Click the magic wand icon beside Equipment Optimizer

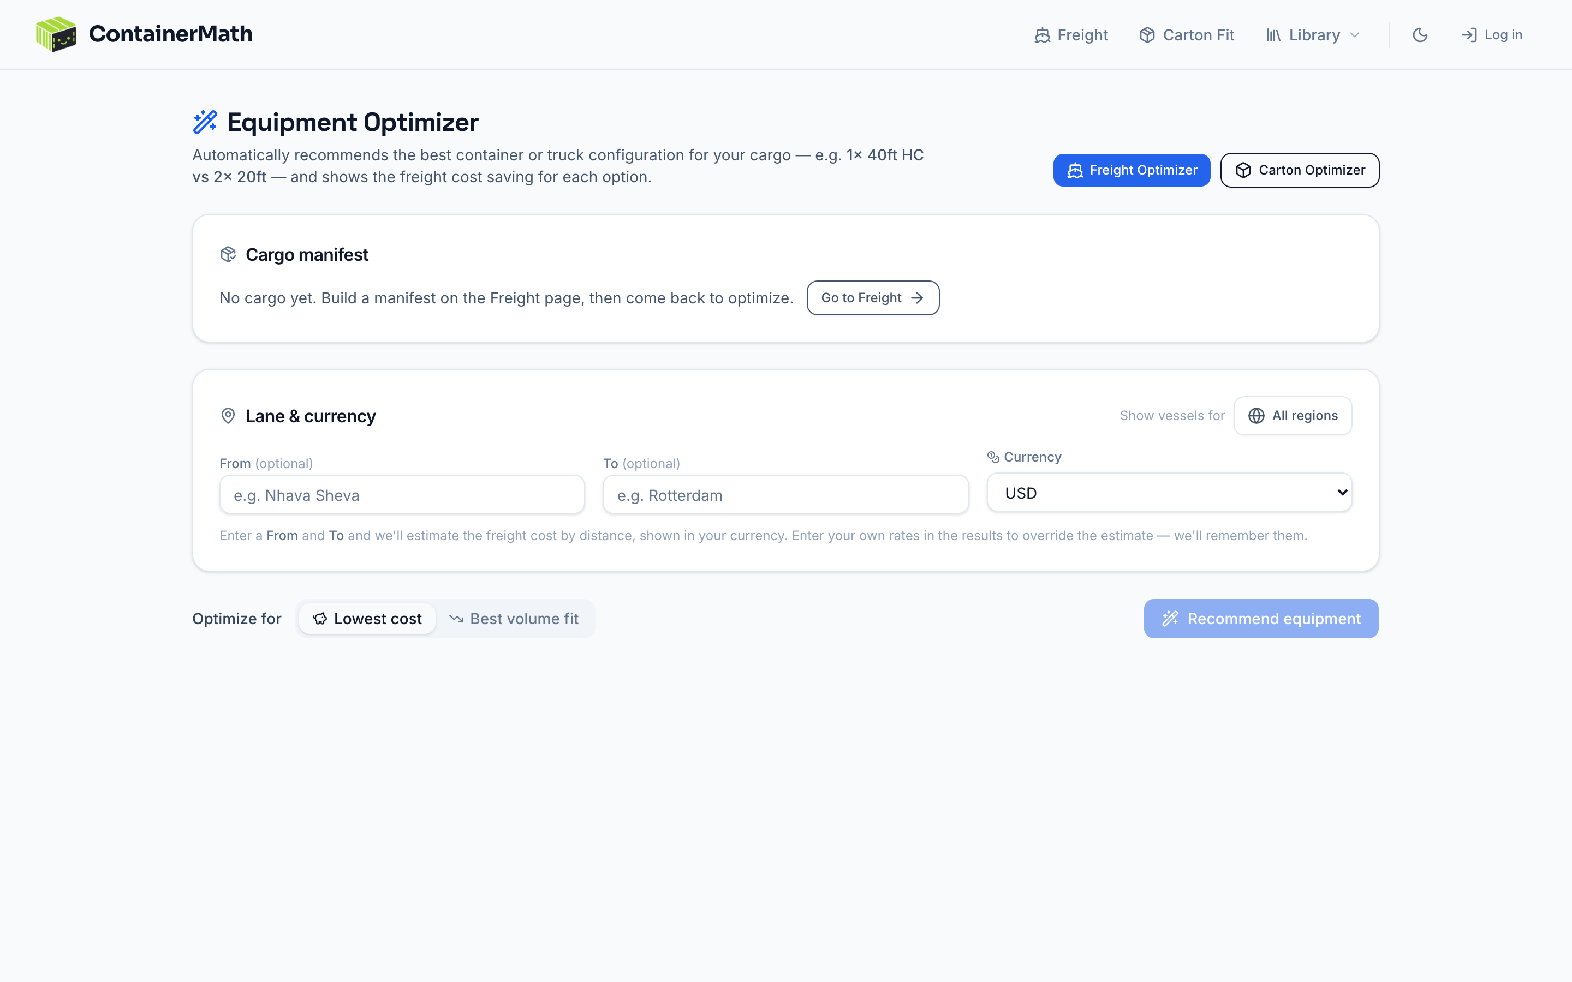pyautogui.click(x=205, y=122)
